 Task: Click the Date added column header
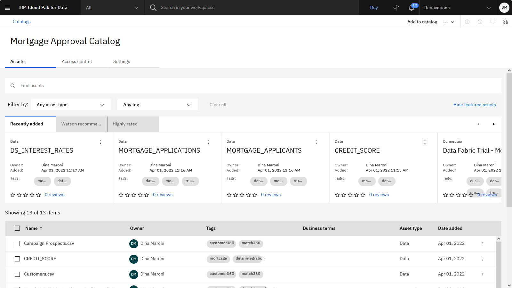450,228
